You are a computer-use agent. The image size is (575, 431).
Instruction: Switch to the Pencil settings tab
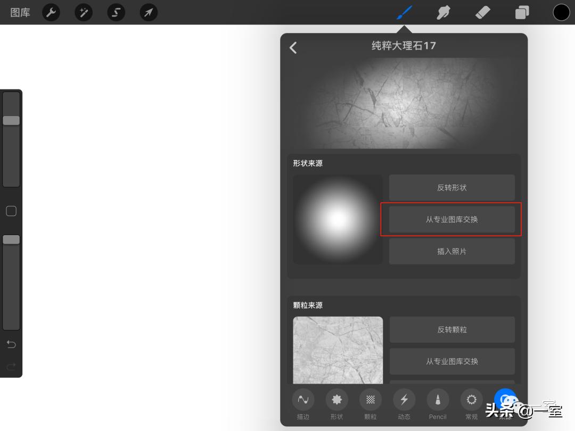click(x=438, y=404)
